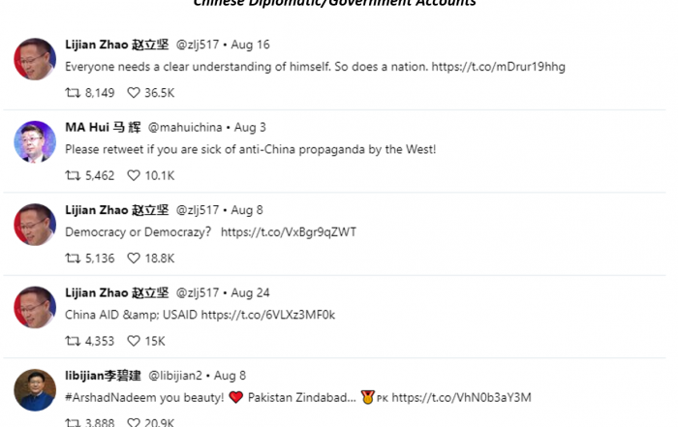
Task: Open link t.co/VhN0b3aY3M
Action: pyautogui.click(x=461, y=398)
